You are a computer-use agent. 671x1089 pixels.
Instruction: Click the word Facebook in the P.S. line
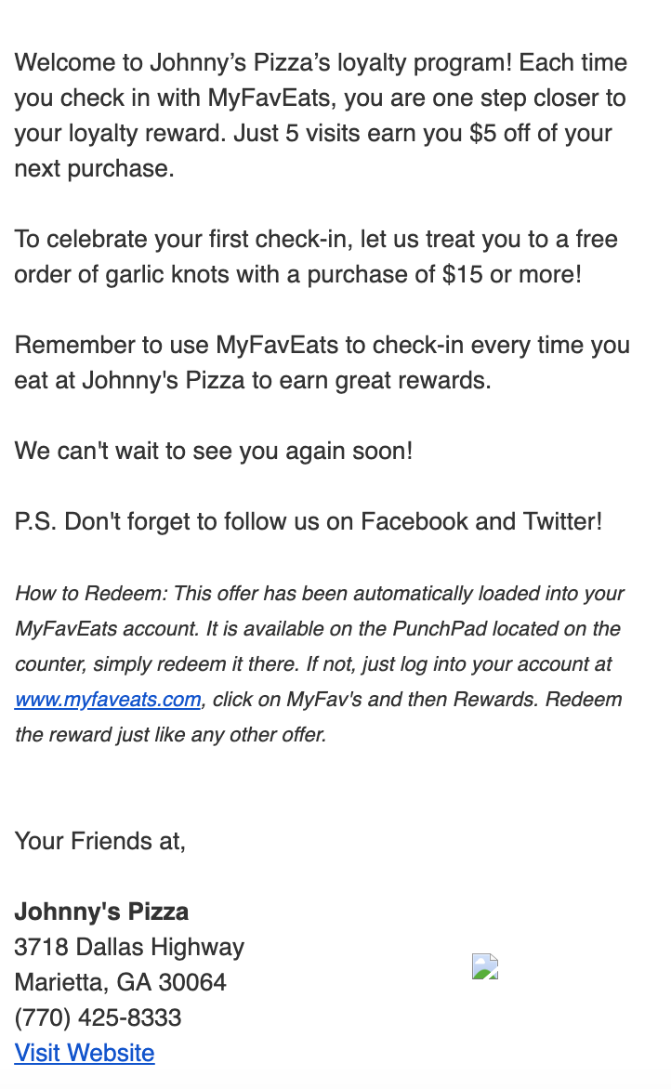click(x=414, y=521)
